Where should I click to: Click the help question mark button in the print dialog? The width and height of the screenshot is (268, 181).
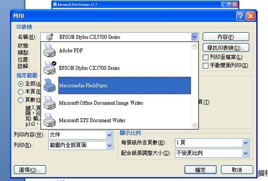[241, 16]
